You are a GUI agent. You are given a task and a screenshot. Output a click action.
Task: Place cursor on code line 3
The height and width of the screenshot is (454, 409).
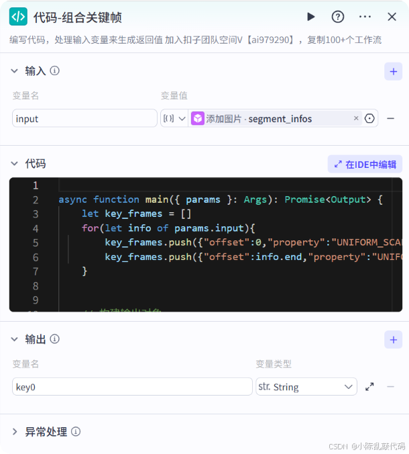tap(136, 214)
